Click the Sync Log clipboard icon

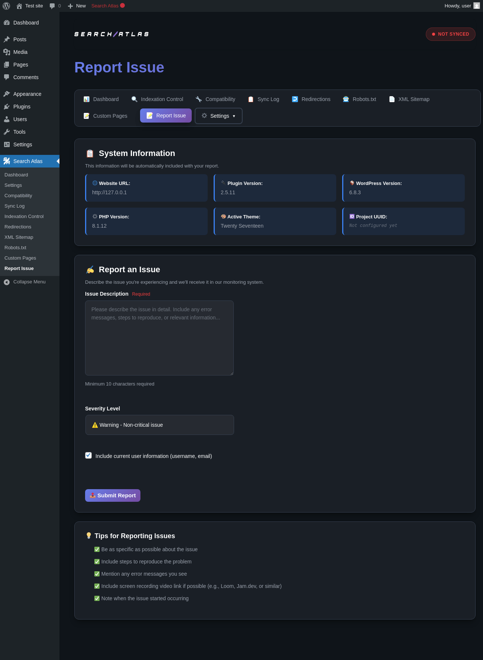pyautogui.click(x=251, y=99)
